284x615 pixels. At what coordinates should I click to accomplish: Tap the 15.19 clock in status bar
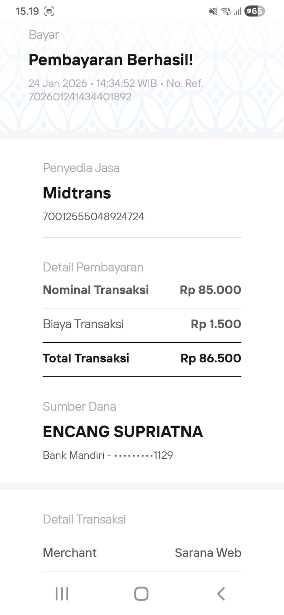coord(27,11)
